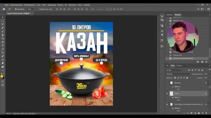
Task: Open the fill 100% dropdown arrow
Action: (209, 78)
